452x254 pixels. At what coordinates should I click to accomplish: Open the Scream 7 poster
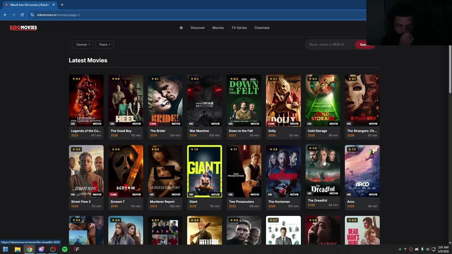pos(126,171)
